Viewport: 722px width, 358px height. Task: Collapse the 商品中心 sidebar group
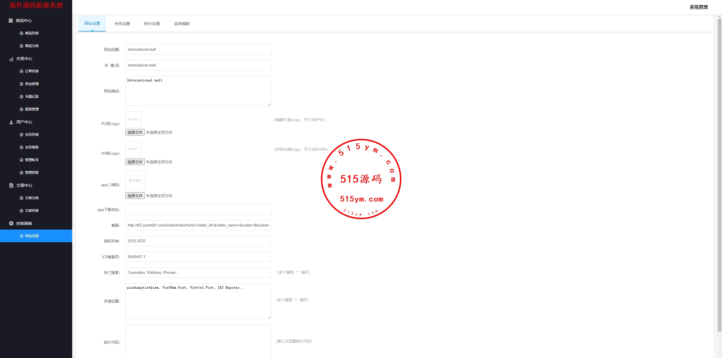24,21
